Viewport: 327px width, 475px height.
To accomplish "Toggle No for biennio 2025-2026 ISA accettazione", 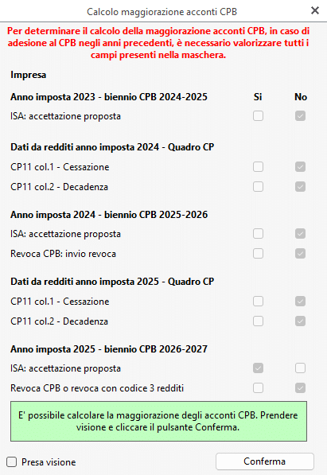I will (300, 234).
